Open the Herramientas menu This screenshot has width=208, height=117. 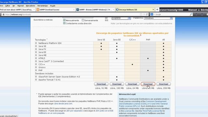pyautogui.click(x=43, y=6)
